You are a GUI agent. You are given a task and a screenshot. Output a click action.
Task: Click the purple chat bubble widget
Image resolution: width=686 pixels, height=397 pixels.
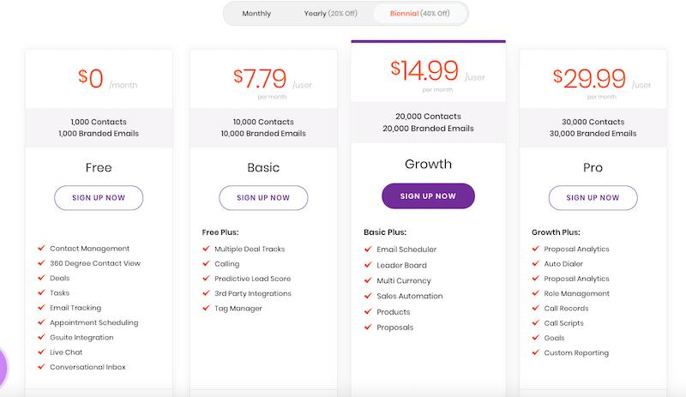point(3,367)
